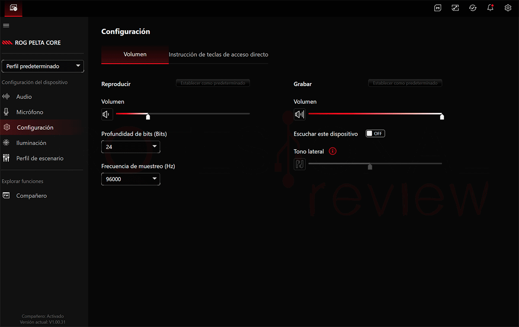Click the Tono lateral slider handle
The height and width of the screenshot is (327, 519).
point(370,167)
